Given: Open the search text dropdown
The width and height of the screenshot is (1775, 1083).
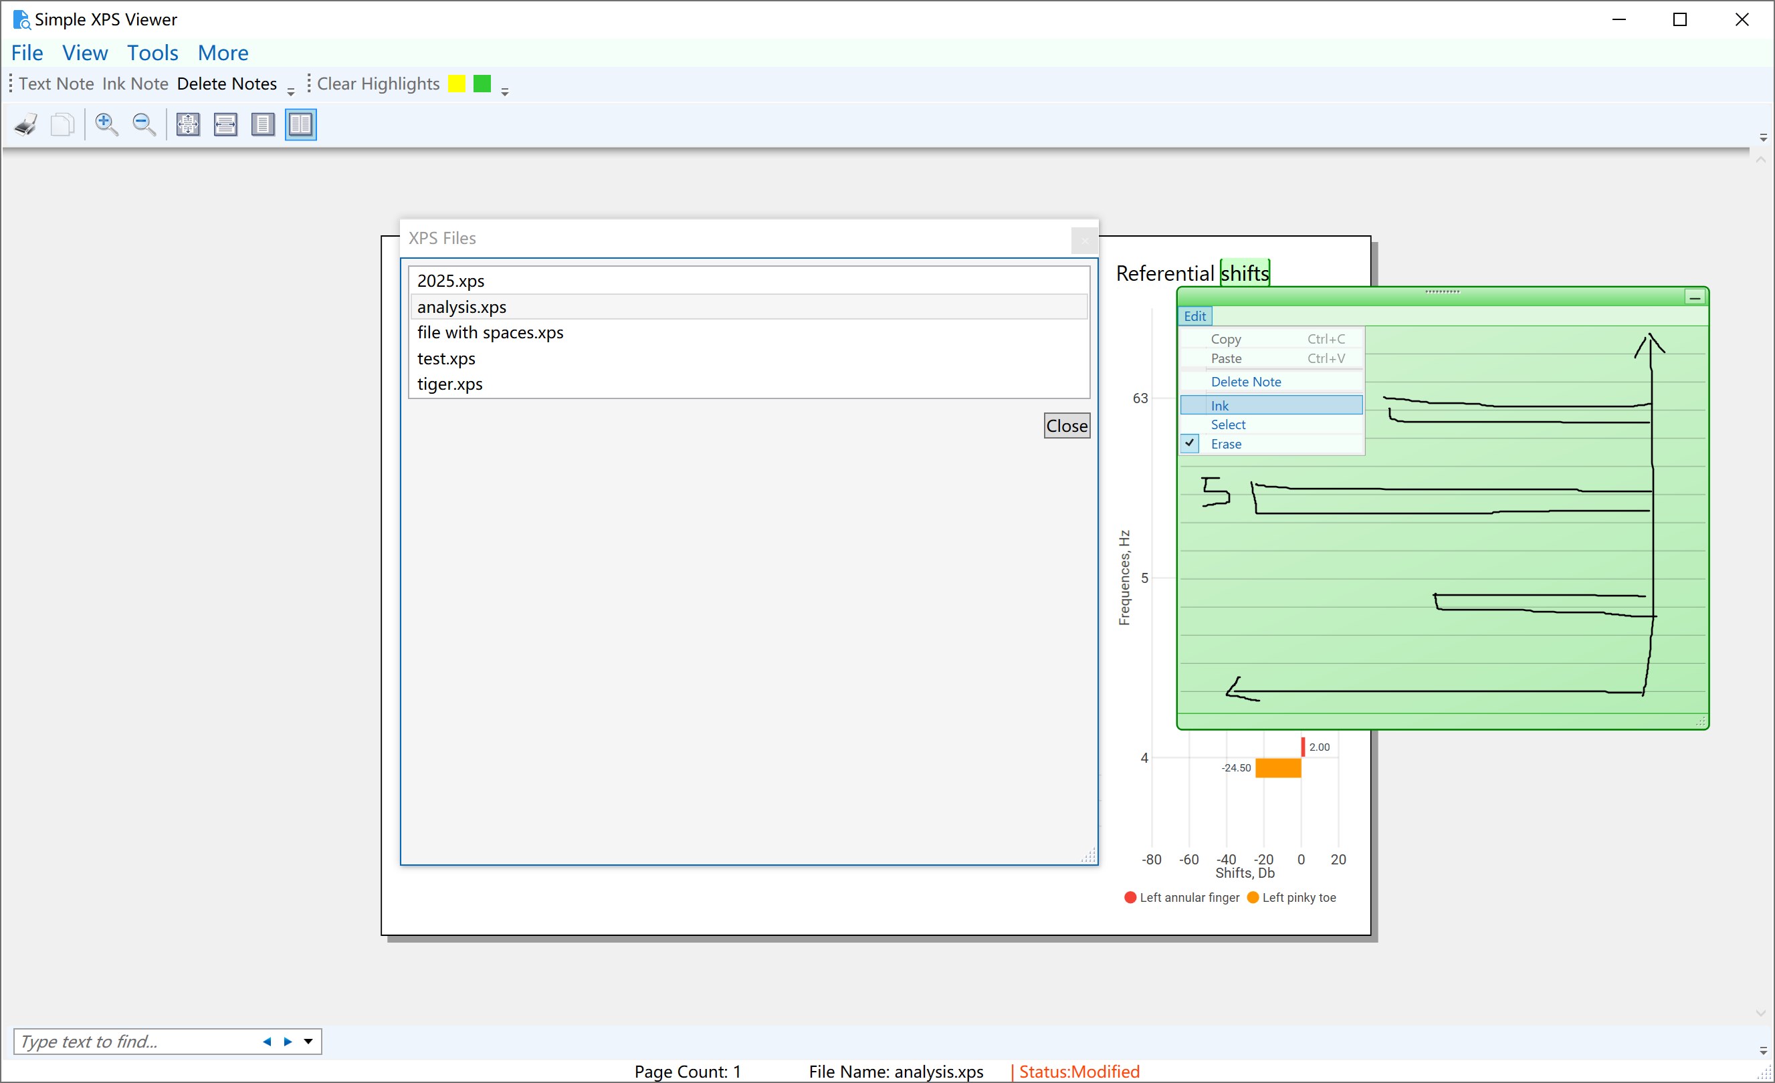Looking at the screenshot, I should click(308, 1042).
